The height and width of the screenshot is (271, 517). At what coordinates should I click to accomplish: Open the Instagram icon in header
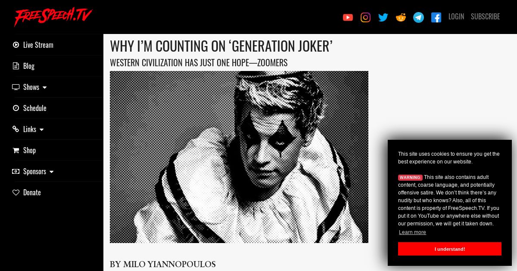point(365,17)
